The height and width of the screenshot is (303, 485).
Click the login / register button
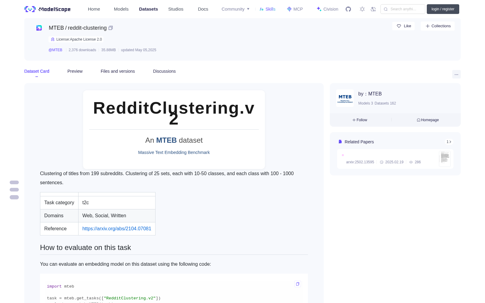coord(443,9)
